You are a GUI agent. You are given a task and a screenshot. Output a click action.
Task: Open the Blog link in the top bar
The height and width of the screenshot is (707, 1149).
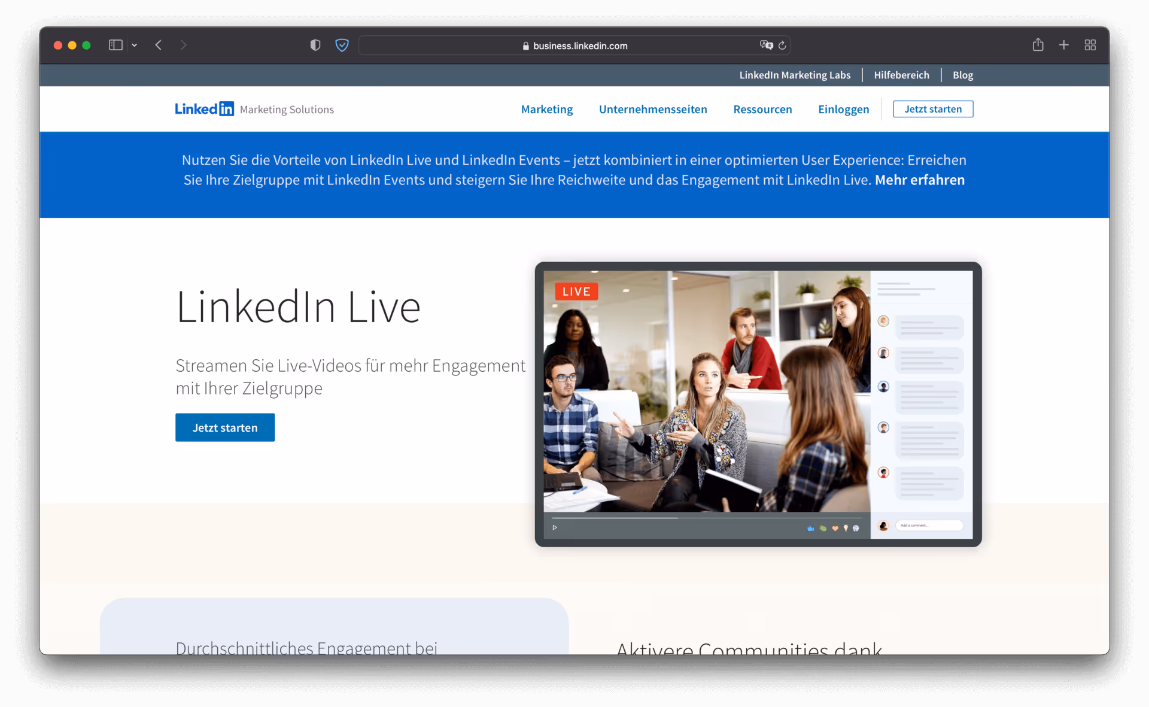point(963,75)
